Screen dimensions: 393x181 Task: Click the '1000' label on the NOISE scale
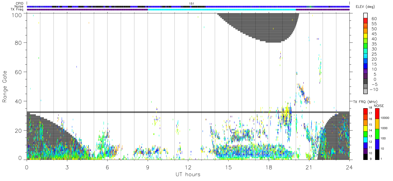tap(384, 128)
